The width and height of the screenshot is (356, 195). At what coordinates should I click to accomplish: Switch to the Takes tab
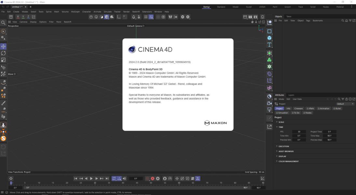point(289,17)
